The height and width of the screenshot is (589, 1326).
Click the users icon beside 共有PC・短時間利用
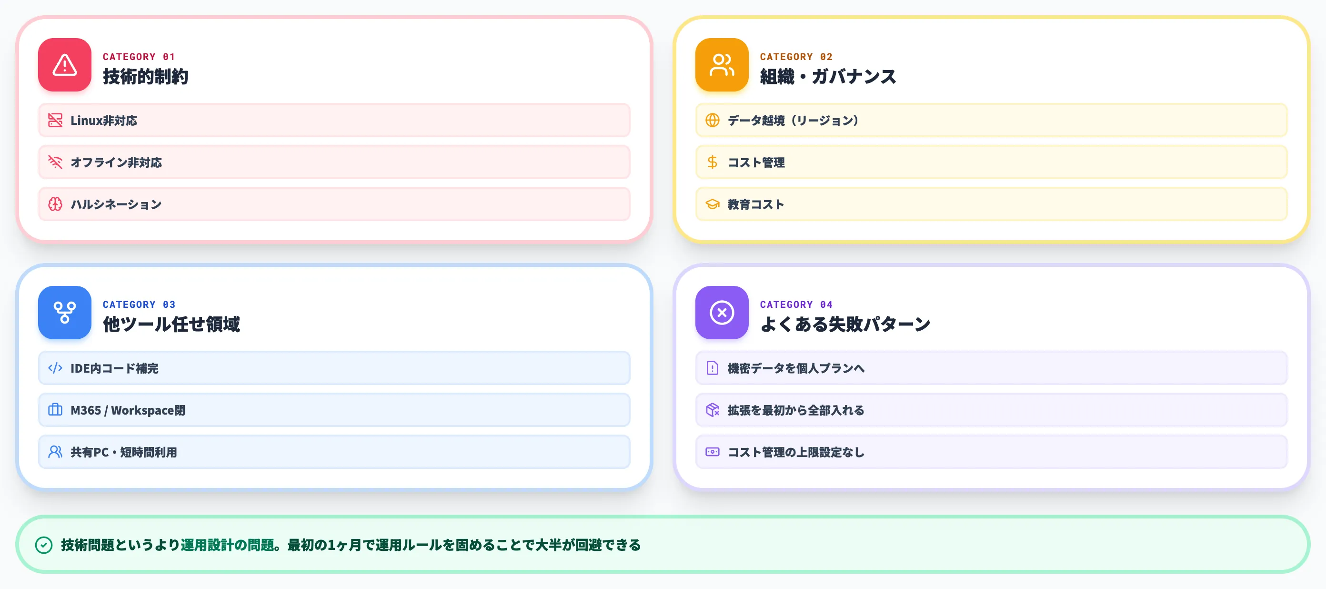click(55, 452)
